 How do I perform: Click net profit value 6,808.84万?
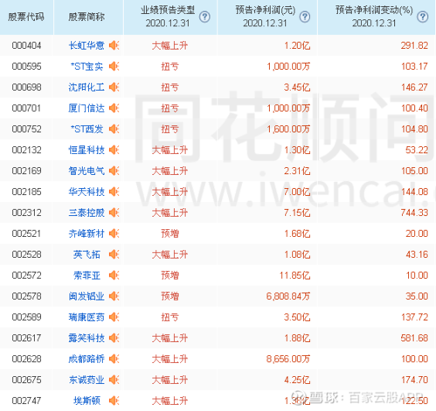288,296
